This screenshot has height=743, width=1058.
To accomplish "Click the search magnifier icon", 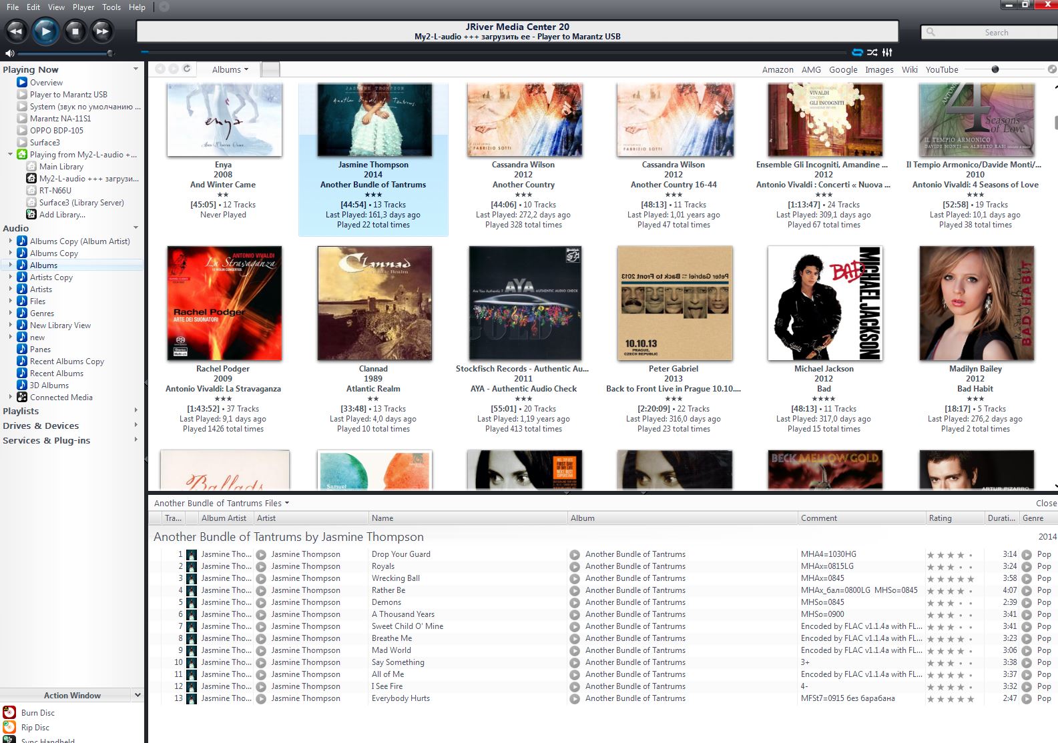I will [x=931, y=32].
